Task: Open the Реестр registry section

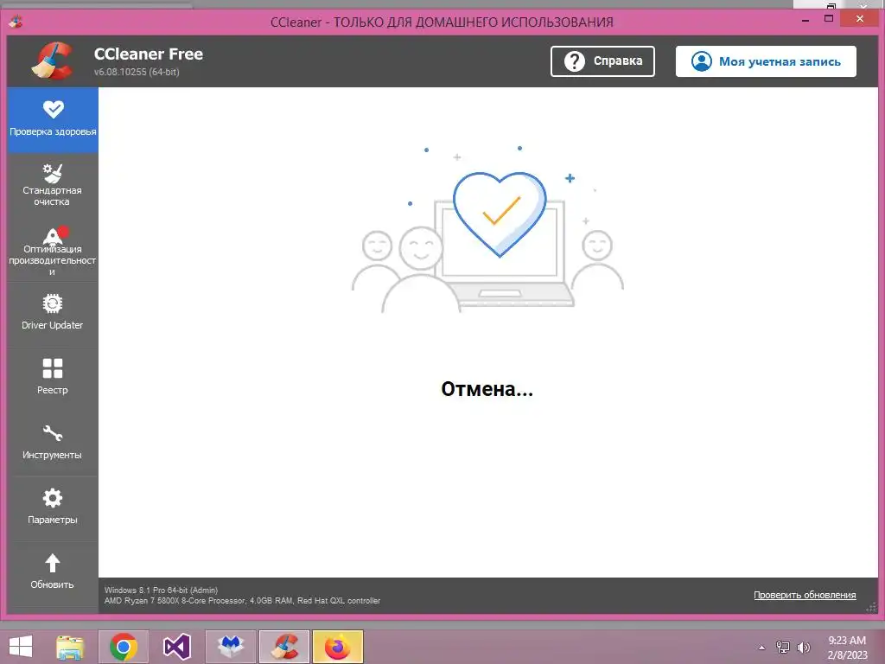Action: click(53, 377)
